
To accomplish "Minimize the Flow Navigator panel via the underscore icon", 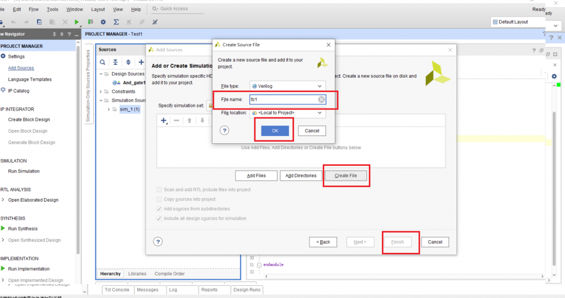I will click(76, 35).
